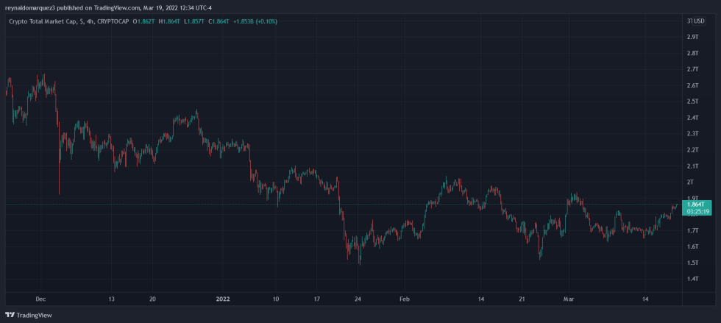
Task: Click the current price label 1.864T
Action: [695, 205]
